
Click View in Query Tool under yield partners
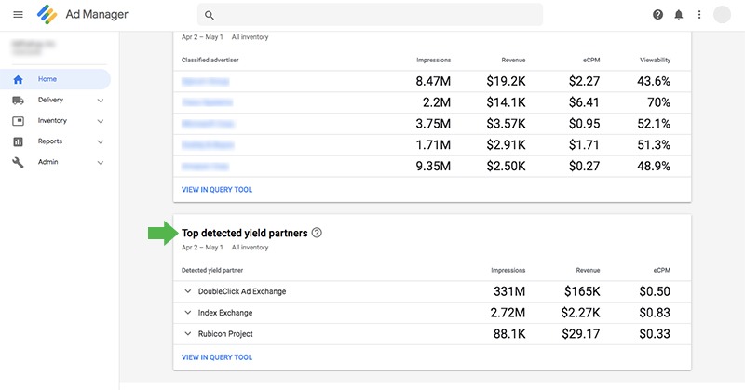click(217, 357)
